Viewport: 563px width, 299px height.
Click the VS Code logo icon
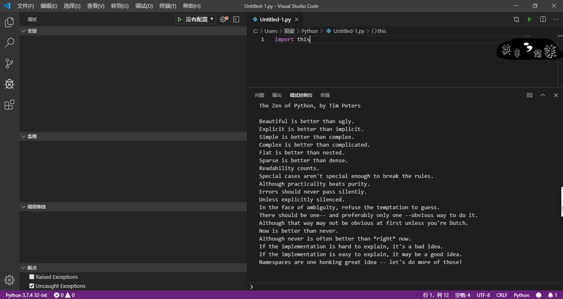click(7, 6)
